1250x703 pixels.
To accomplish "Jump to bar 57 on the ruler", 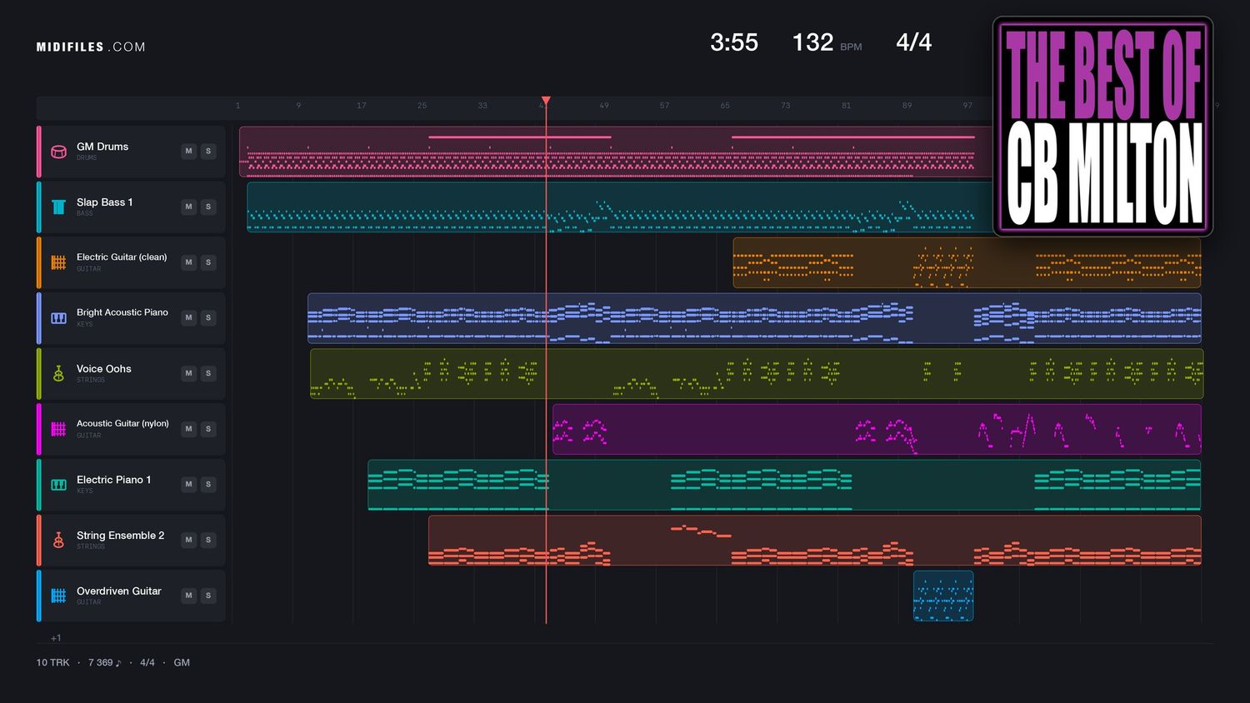I will (664, 106).
